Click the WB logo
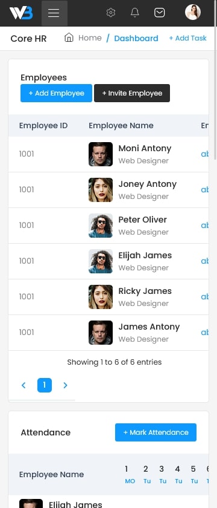Screen dimensions: 217x508 point(21,13)
